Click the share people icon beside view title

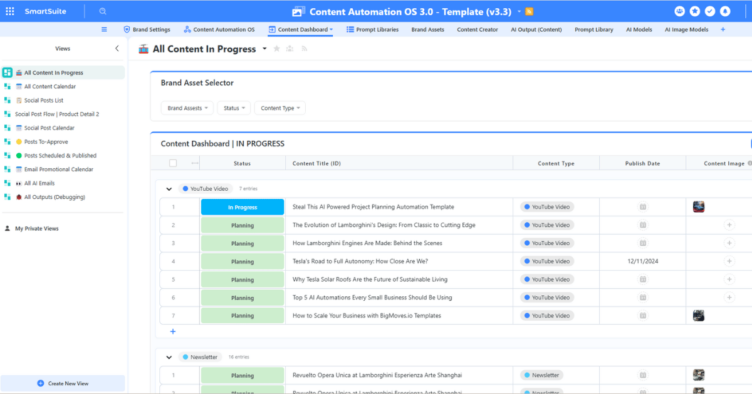coord(290,49)
